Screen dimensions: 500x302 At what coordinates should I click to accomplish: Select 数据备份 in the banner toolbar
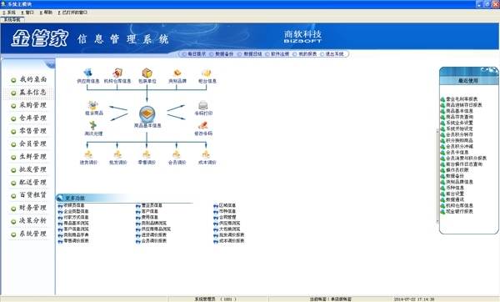point(222,54)
